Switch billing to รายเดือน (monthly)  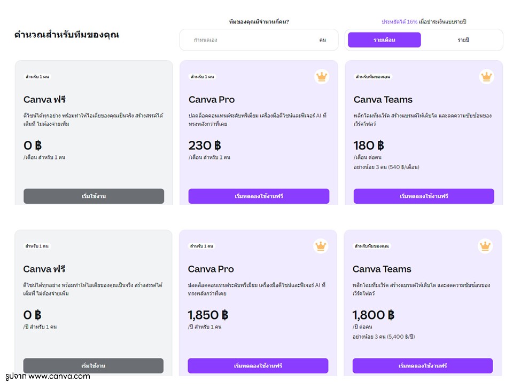click(x=384, y=40)
